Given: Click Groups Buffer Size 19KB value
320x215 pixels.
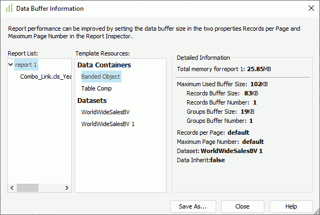Looking at the screenshot, I should [248, 112].
